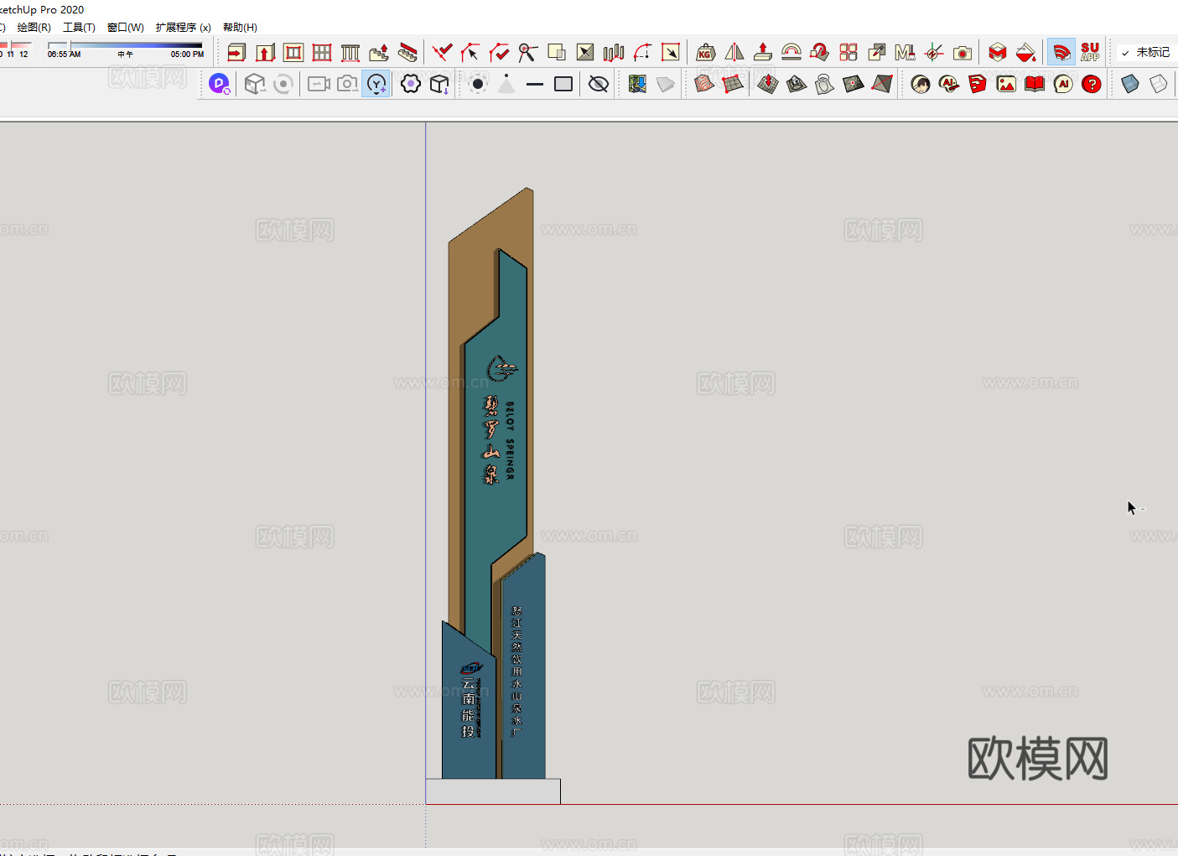The image size is (1178, 856).
Task: Toggle the hidden-eye visibility icon
Action: point(599,84)
